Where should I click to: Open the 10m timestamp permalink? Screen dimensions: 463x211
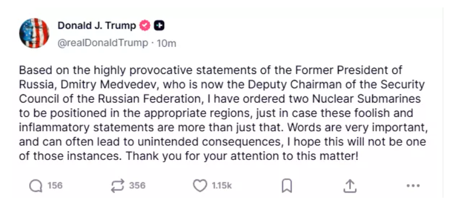166,44
